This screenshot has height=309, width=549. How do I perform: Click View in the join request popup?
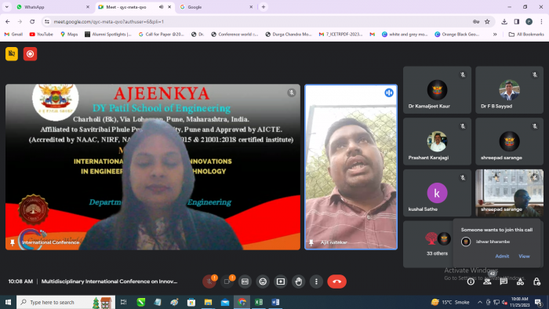[524, 256]
